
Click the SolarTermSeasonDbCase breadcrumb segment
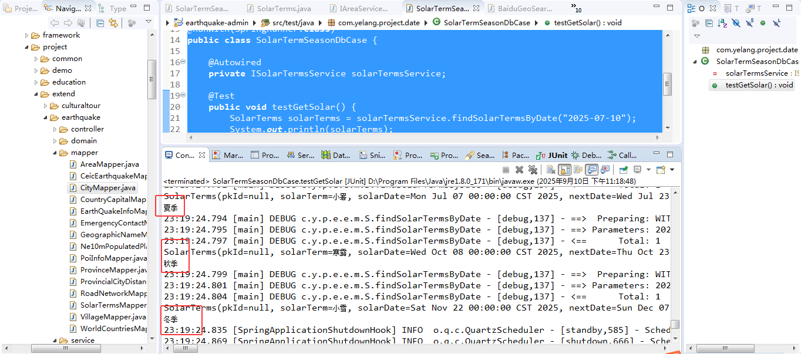(481, 23)
